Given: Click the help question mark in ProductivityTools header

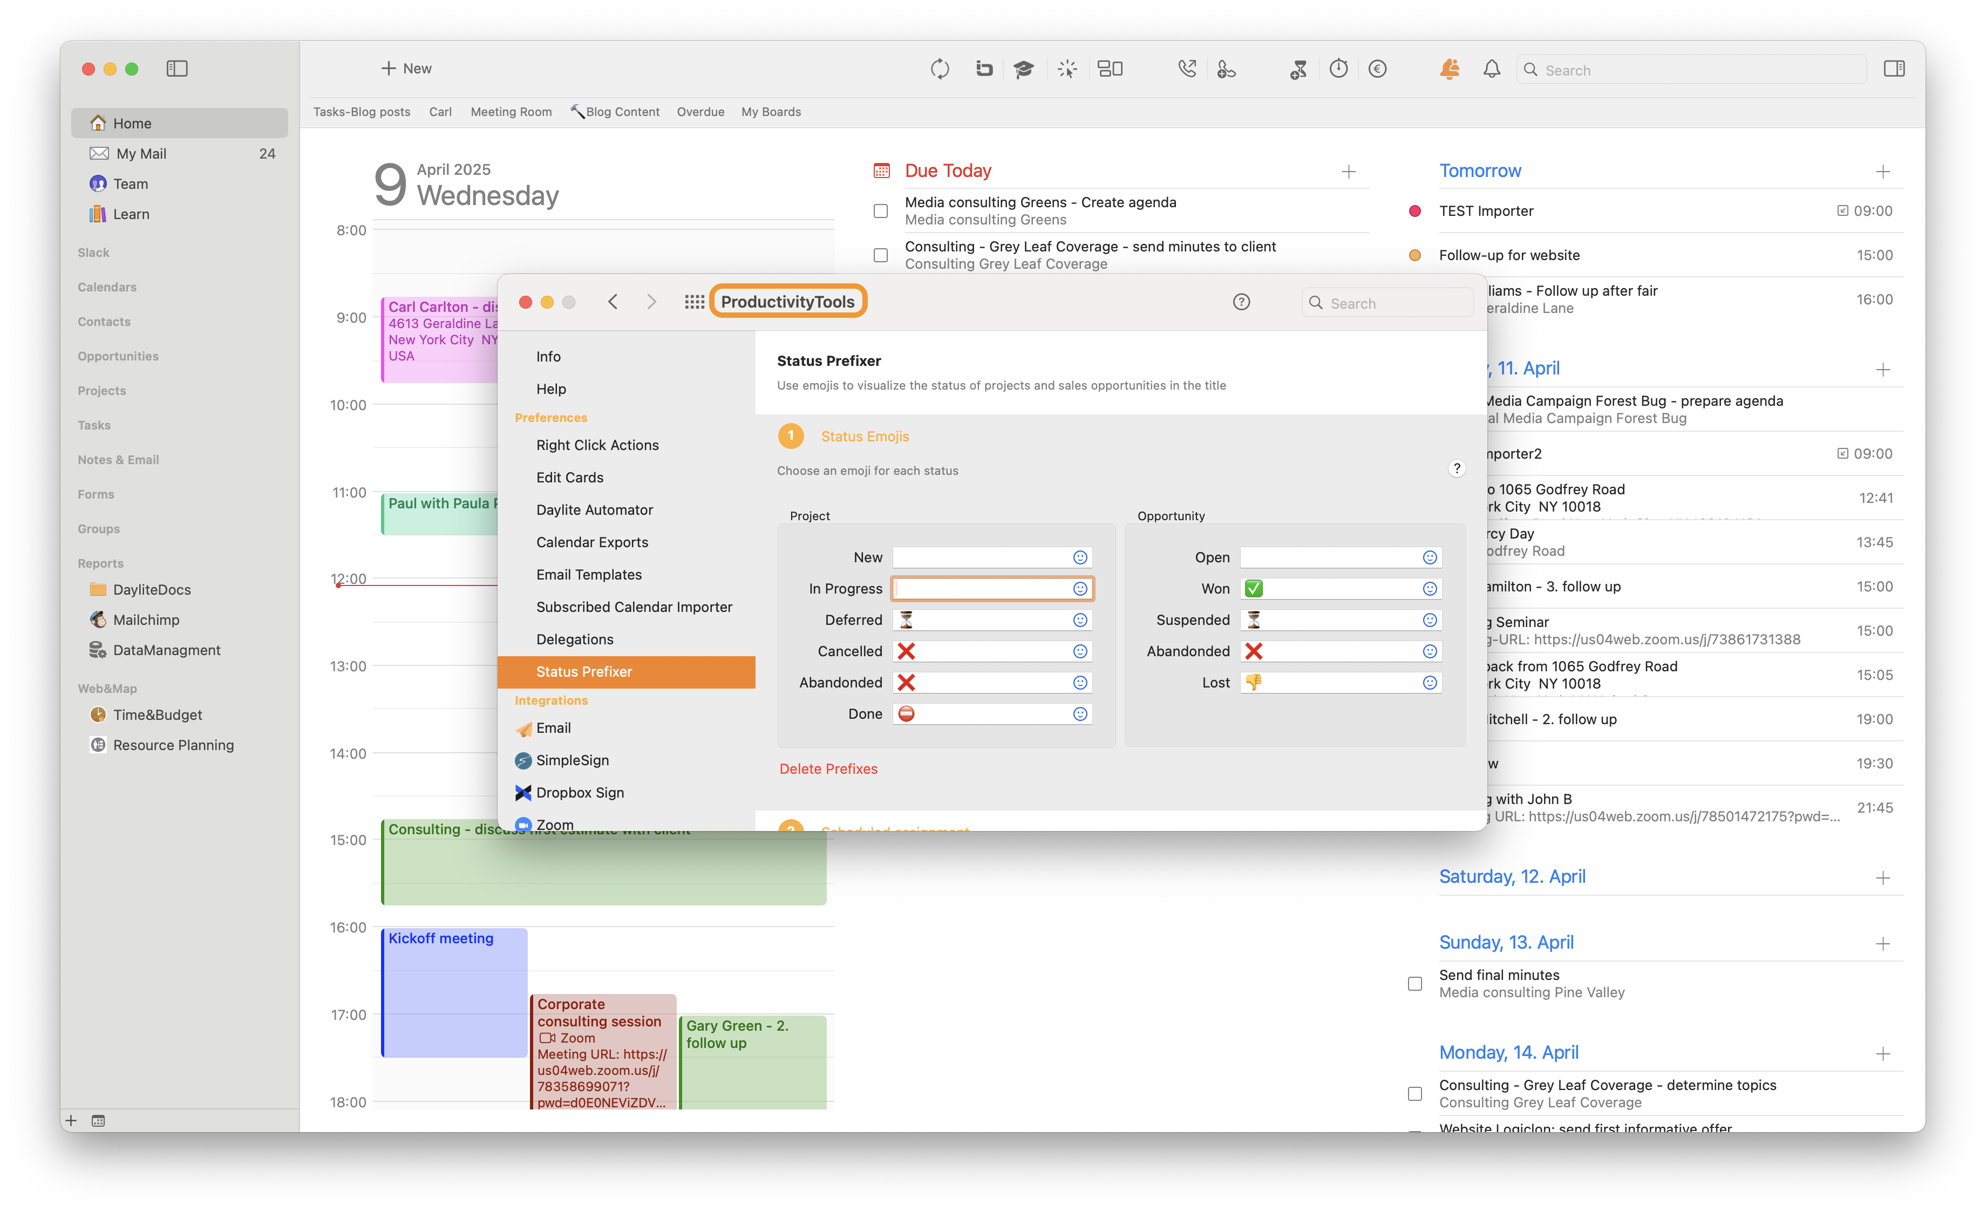Looking at the screenshot, I should 1241,302.
